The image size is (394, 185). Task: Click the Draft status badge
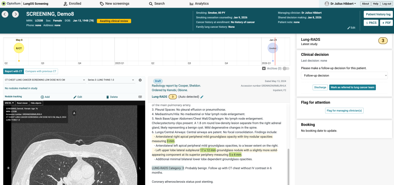coord(157,81)
